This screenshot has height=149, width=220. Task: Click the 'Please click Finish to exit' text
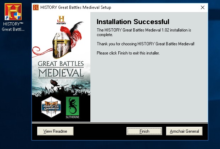(128, 53)
